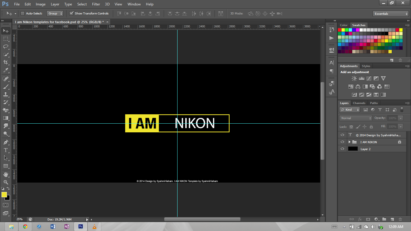The width and height of the screenshot is (411, 231).
Task: Hide Layer 2 visibility
Action: pos(342,149)
